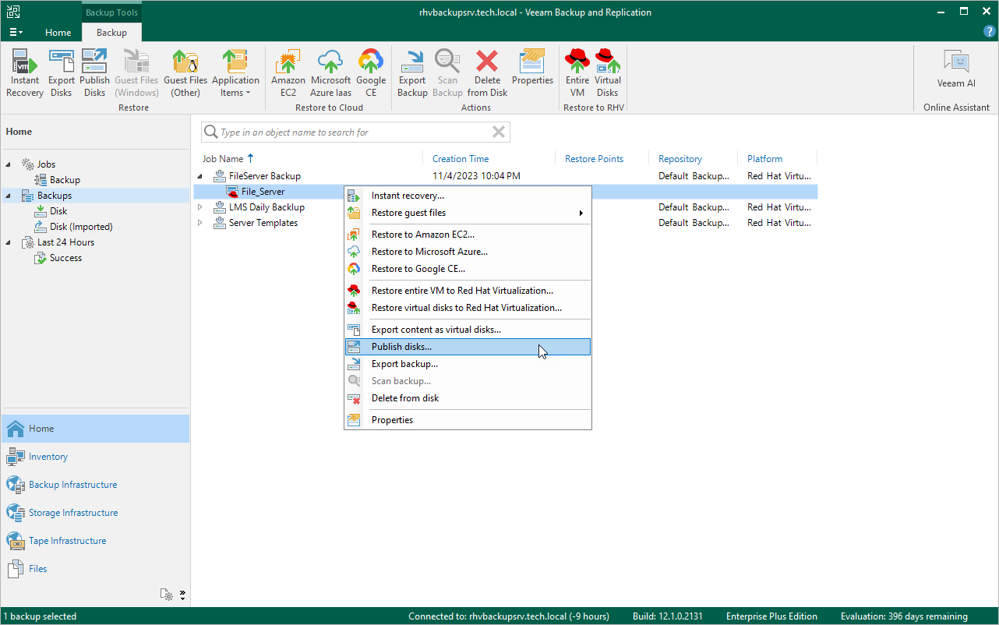The width and height of the screenshot is (999, 625).
Task: Click Delete from Disk in ribbon
Action: tap(487, 72)
